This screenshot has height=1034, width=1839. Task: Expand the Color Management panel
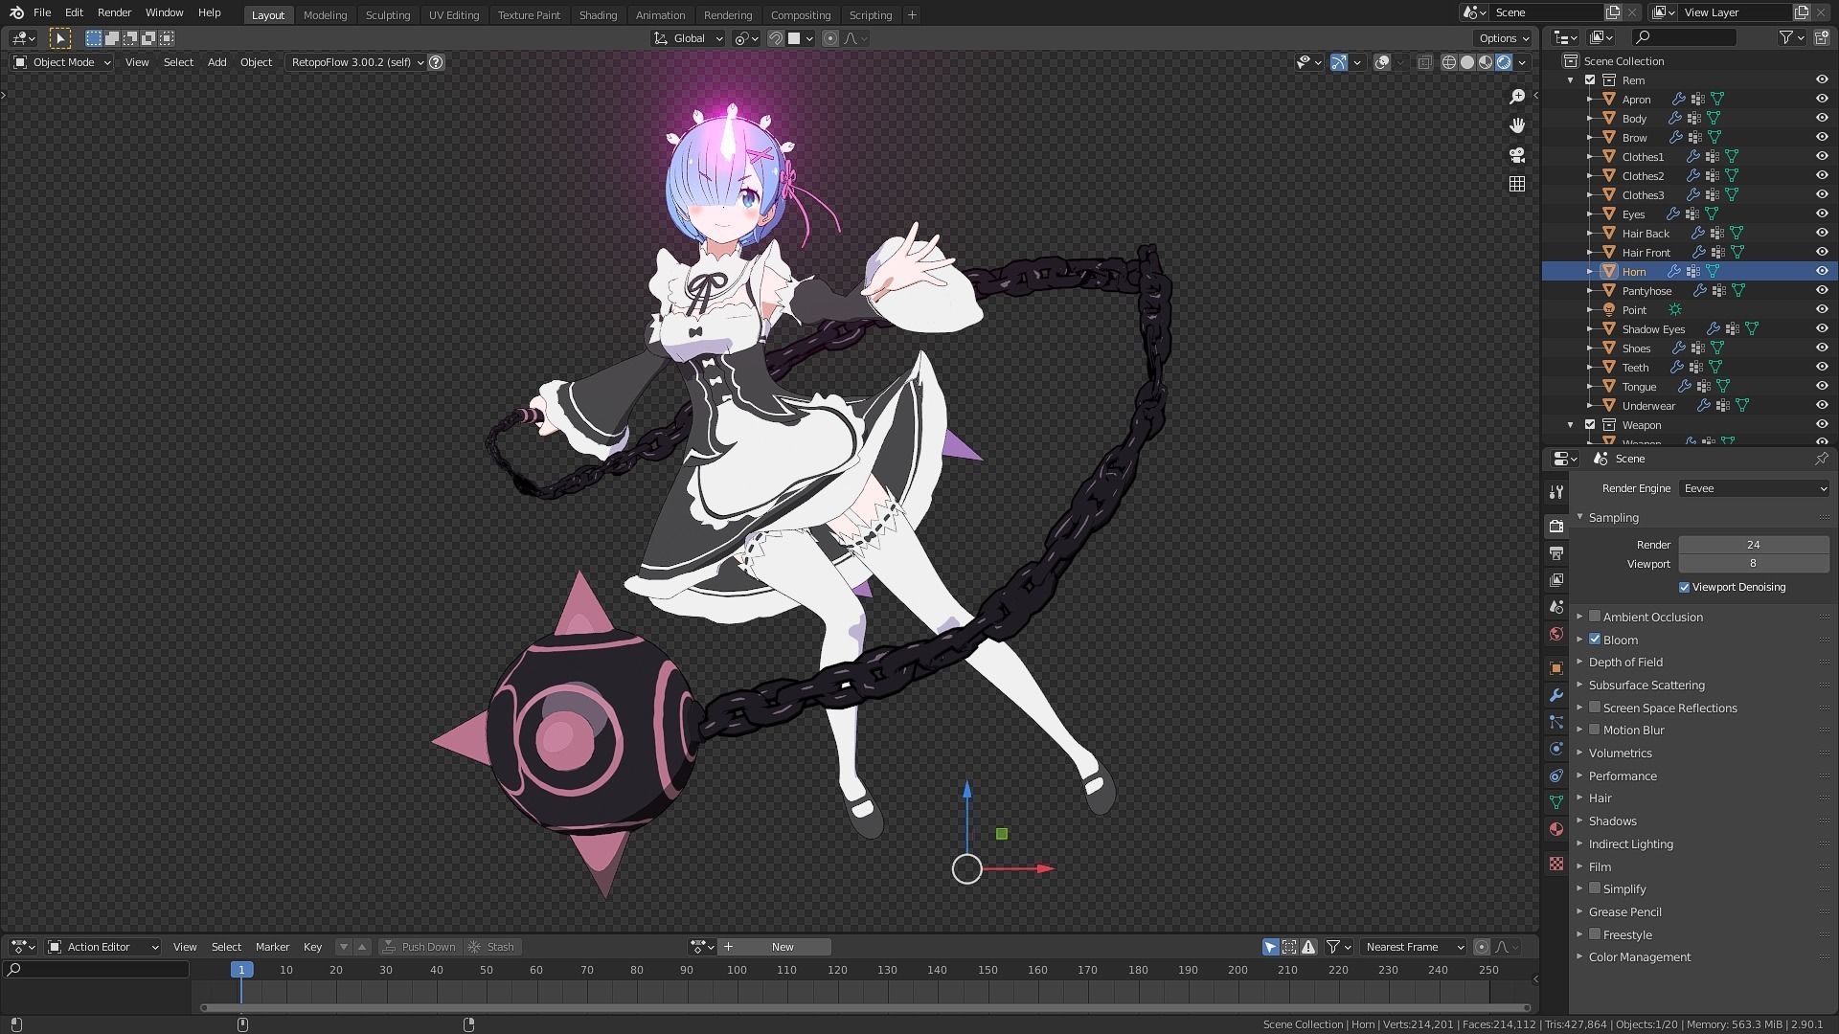click(1639, 957)
